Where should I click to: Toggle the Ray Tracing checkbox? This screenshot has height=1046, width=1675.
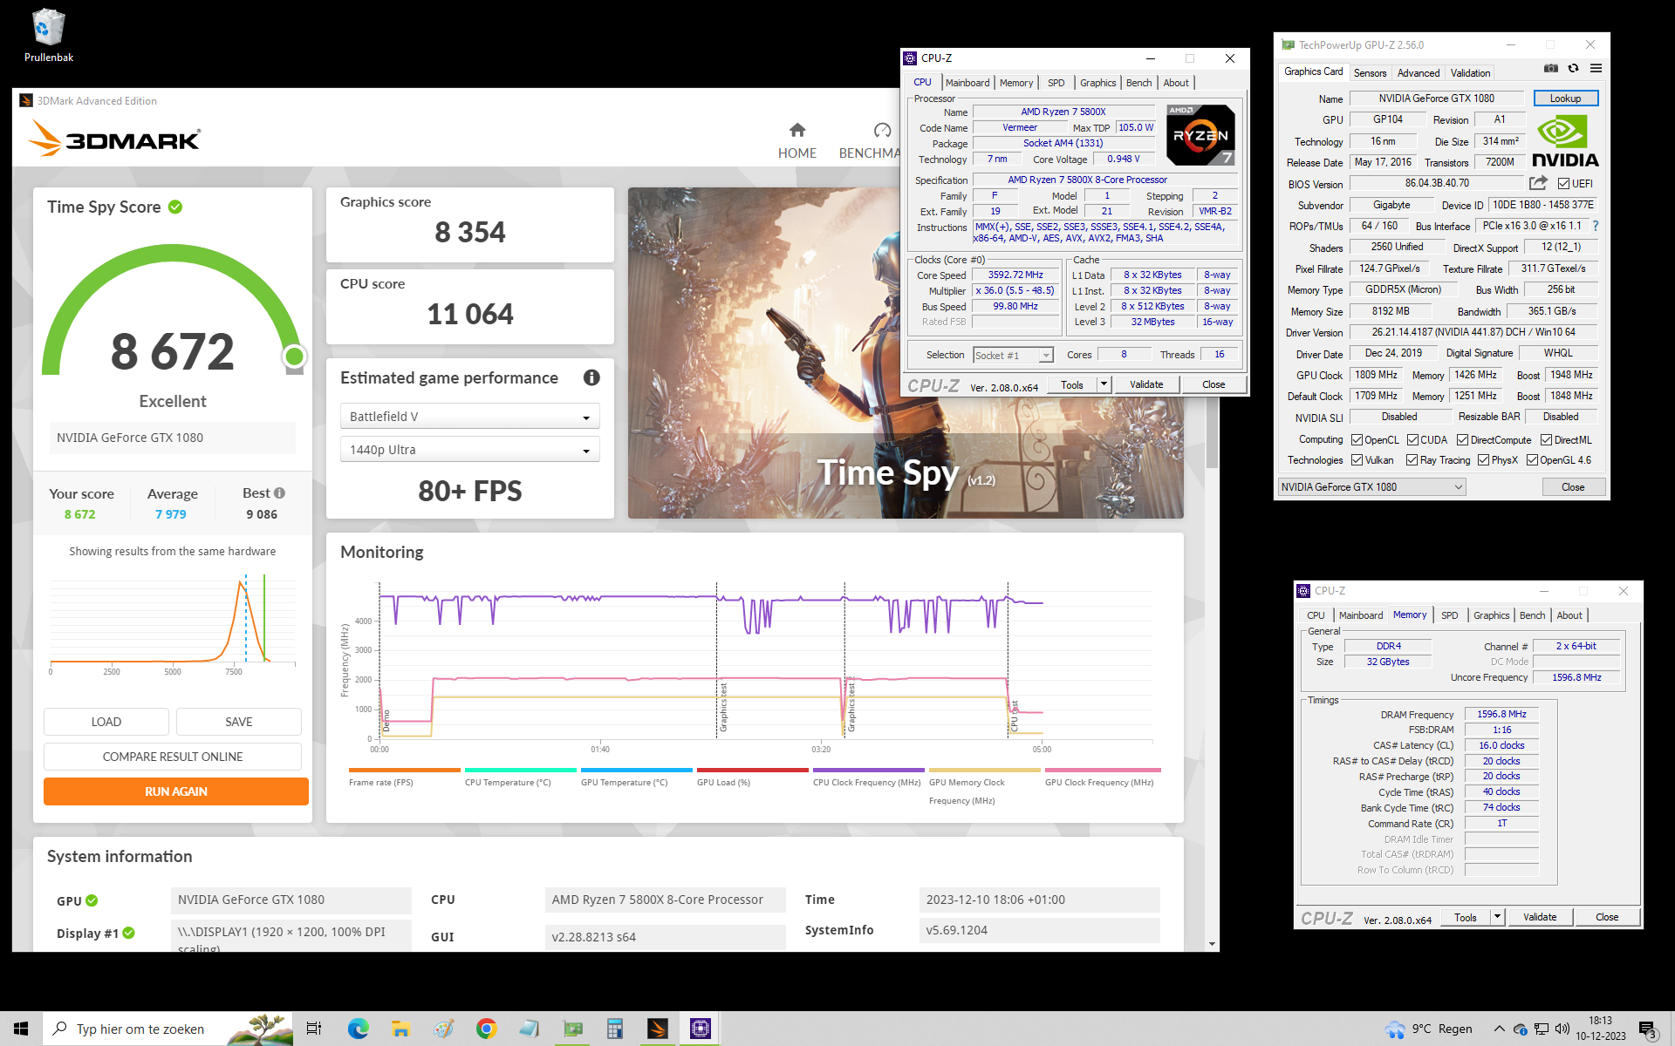click(x=1412, y=460)
